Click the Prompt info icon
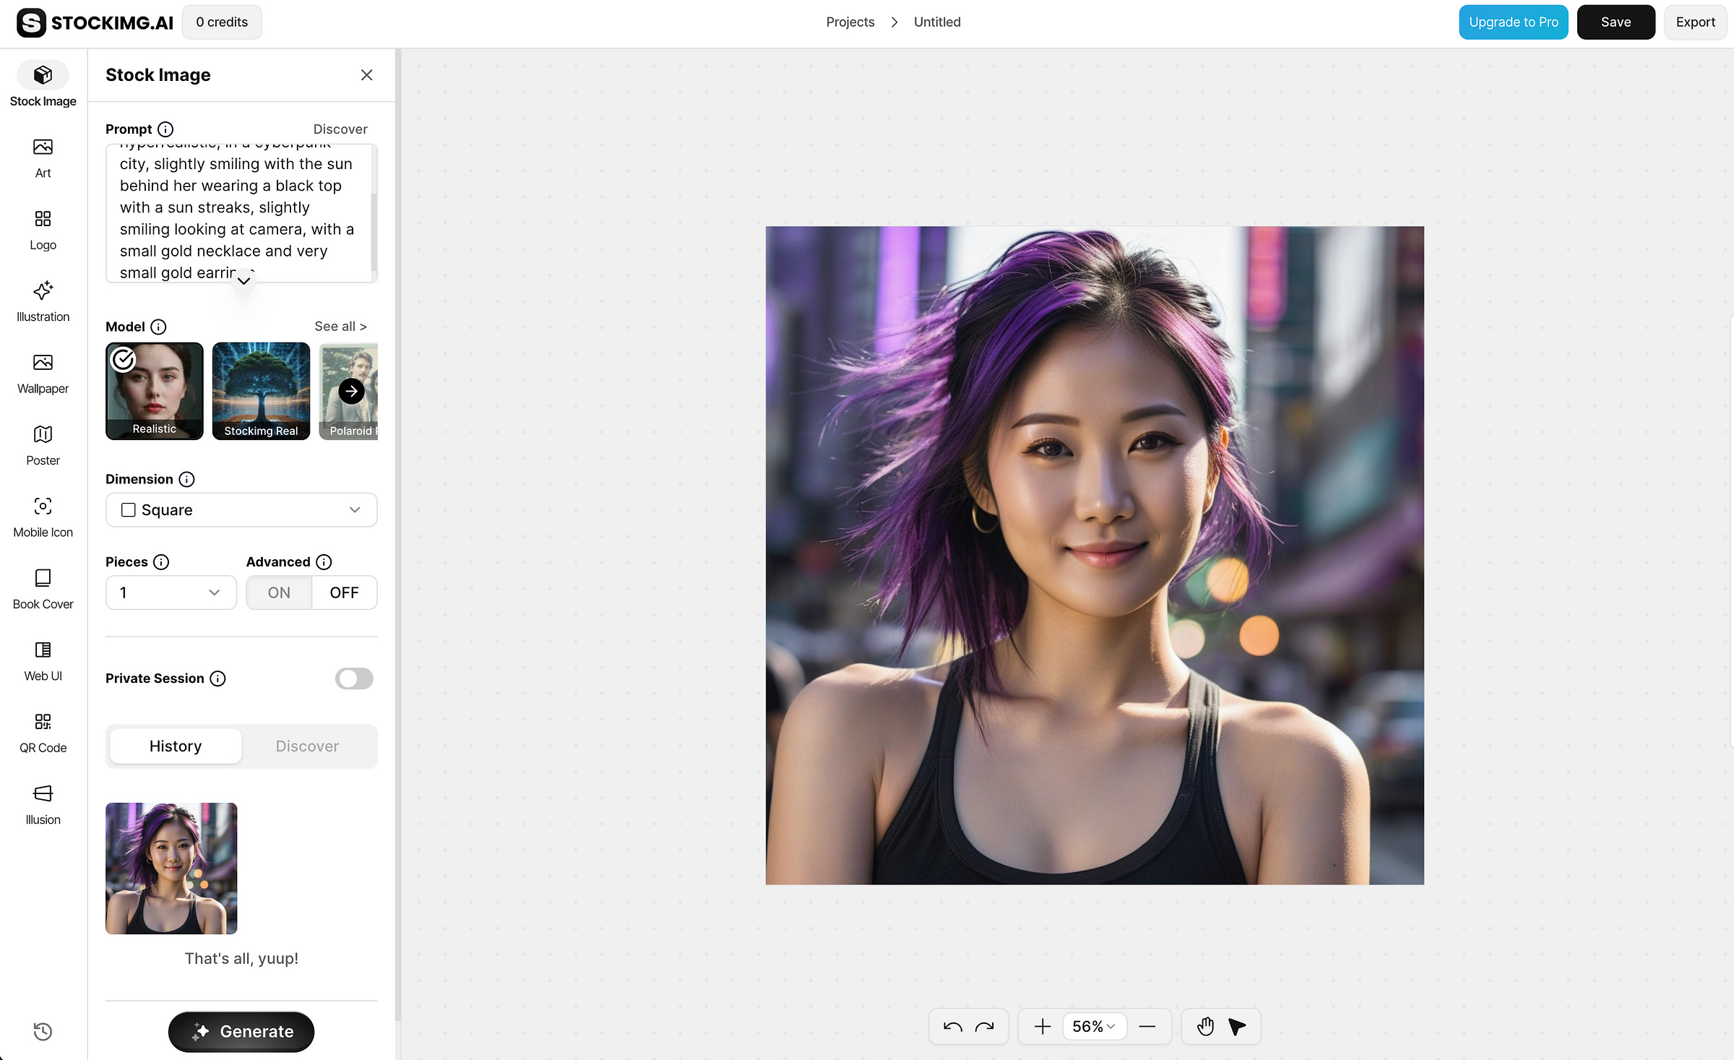The height and width of the screenshot is (1060, 1734). [x=165, y=129]
